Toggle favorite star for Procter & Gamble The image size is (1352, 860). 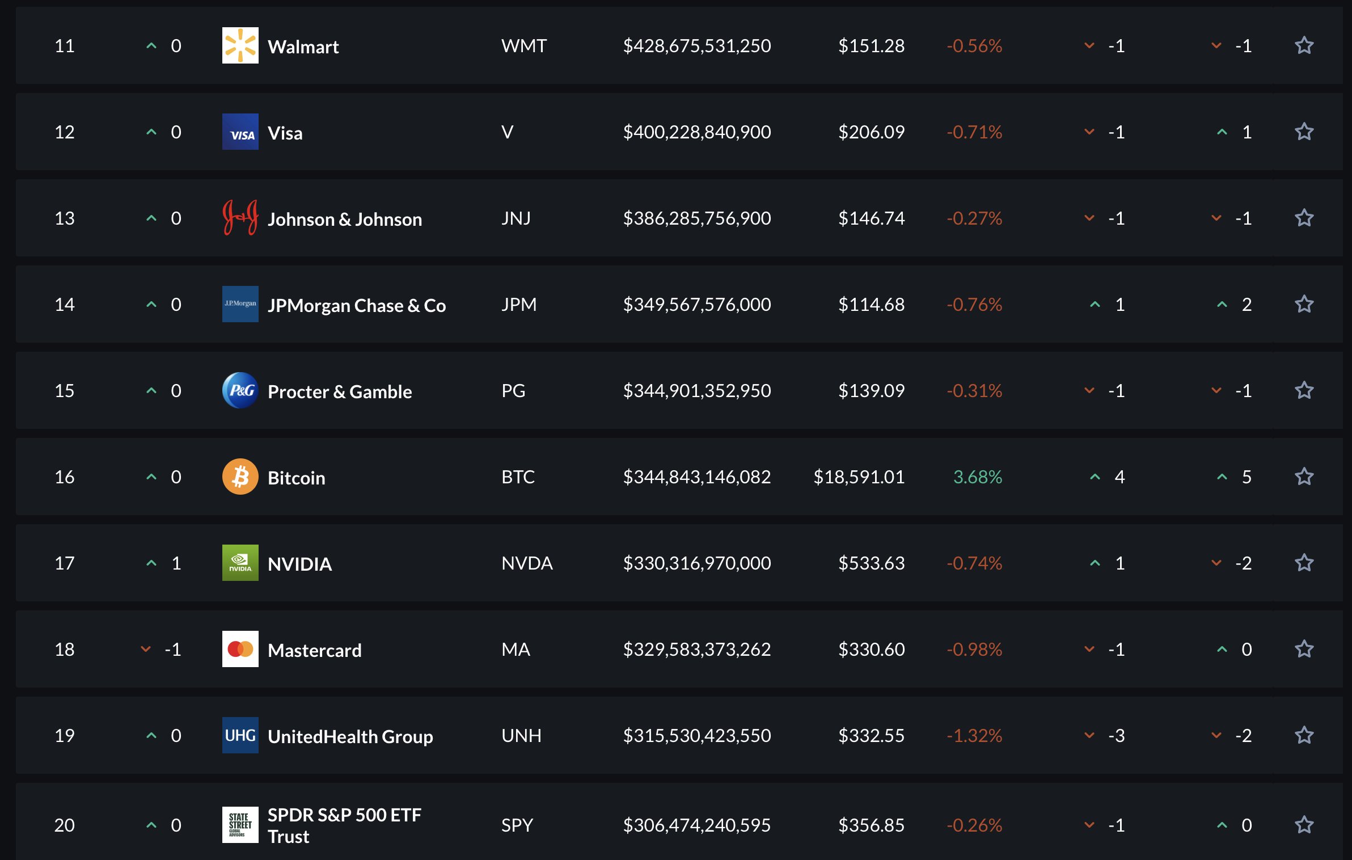(x=1304, y=390)
